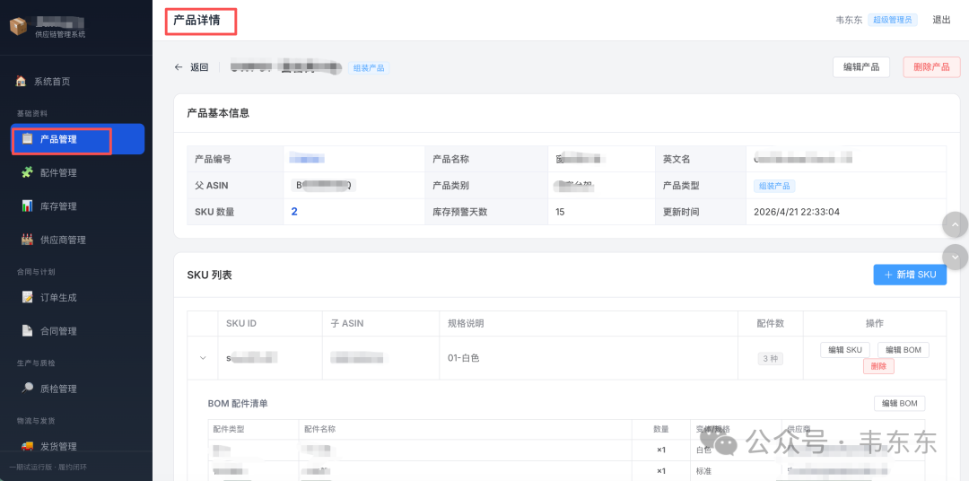Click 编辑 BOM beside BOM 配件清单 heading
Viewport: 969px width, 481px height.
[899, 403]
